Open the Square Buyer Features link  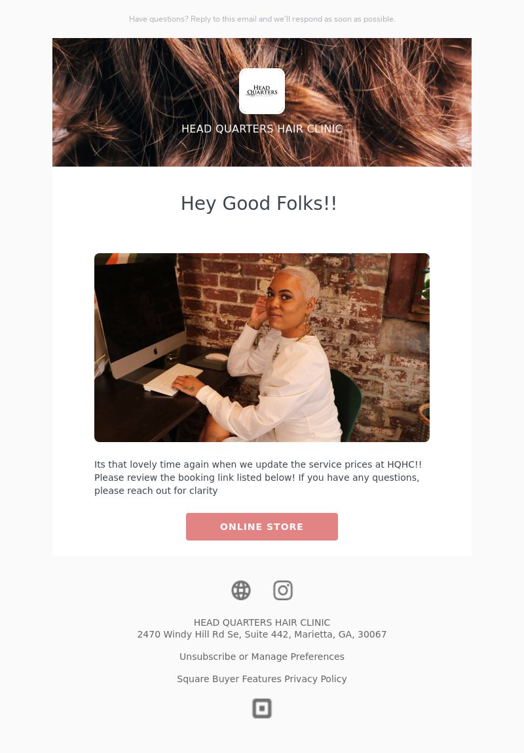point(229,679)
